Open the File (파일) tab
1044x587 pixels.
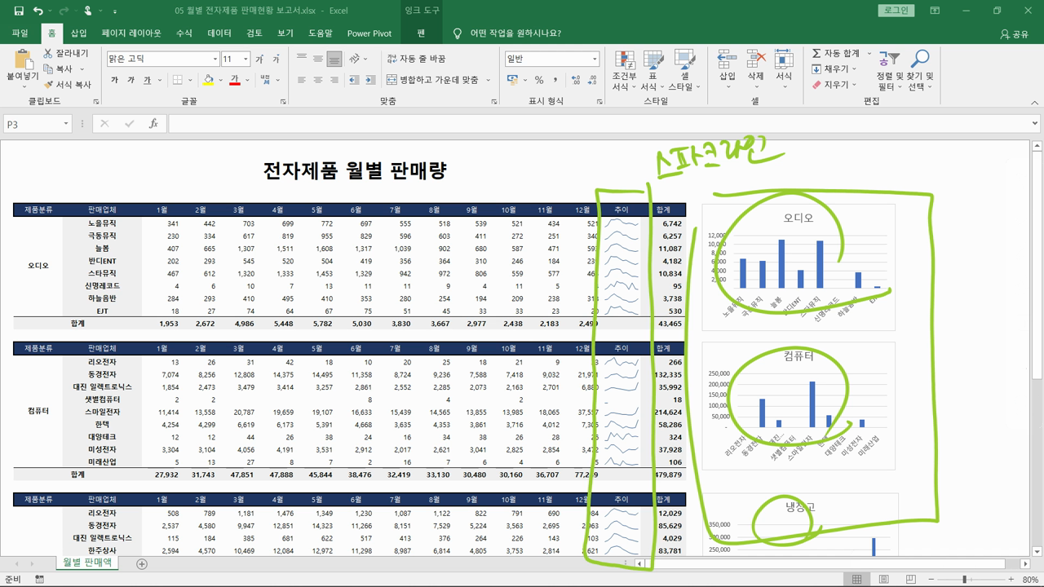(20, 33)
